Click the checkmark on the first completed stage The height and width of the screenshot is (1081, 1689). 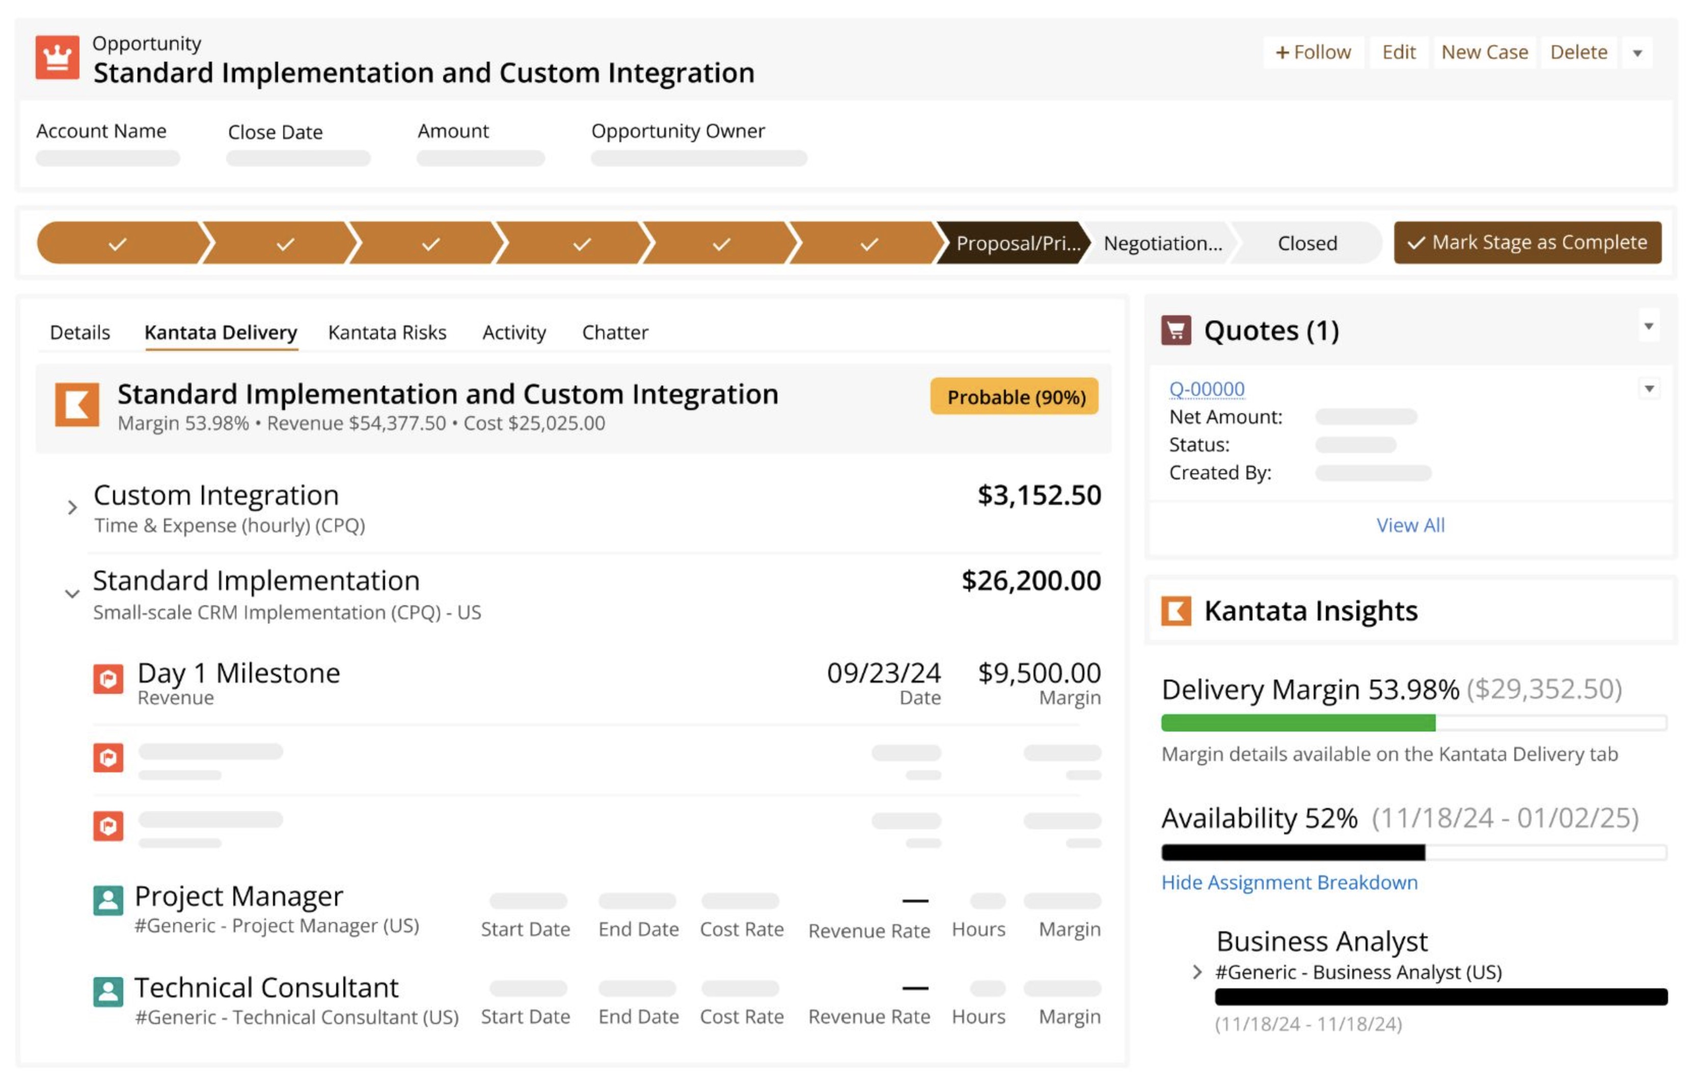[x=118, y=244]
